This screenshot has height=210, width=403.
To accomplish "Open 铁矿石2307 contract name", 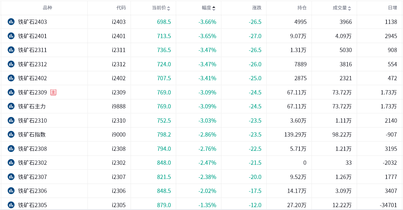I will tap(32, 177).
